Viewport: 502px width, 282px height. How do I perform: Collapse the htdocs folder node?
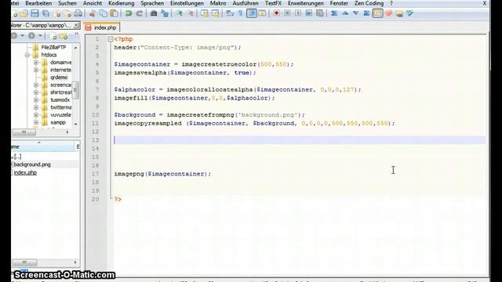pos(27,55)
